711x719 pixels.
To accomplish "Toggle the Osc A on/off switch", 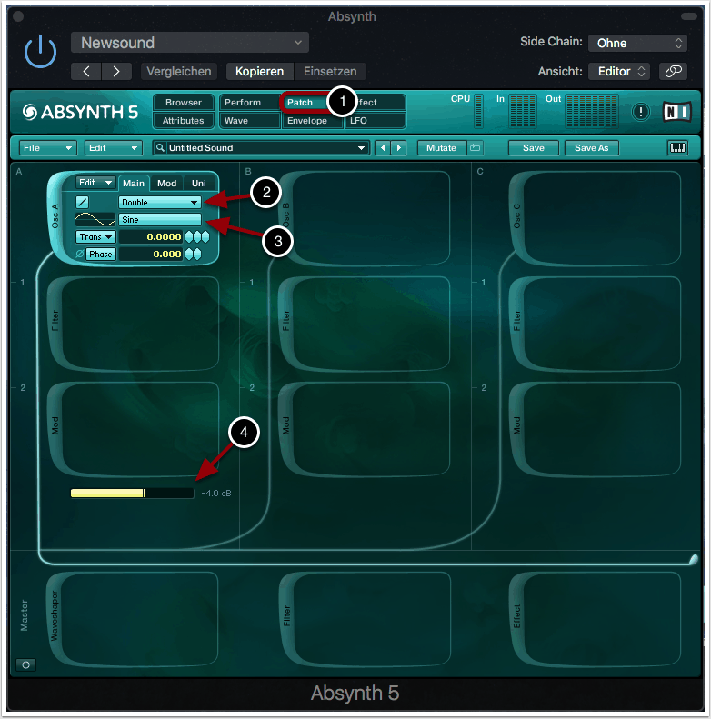I will (x=83, y=202).
